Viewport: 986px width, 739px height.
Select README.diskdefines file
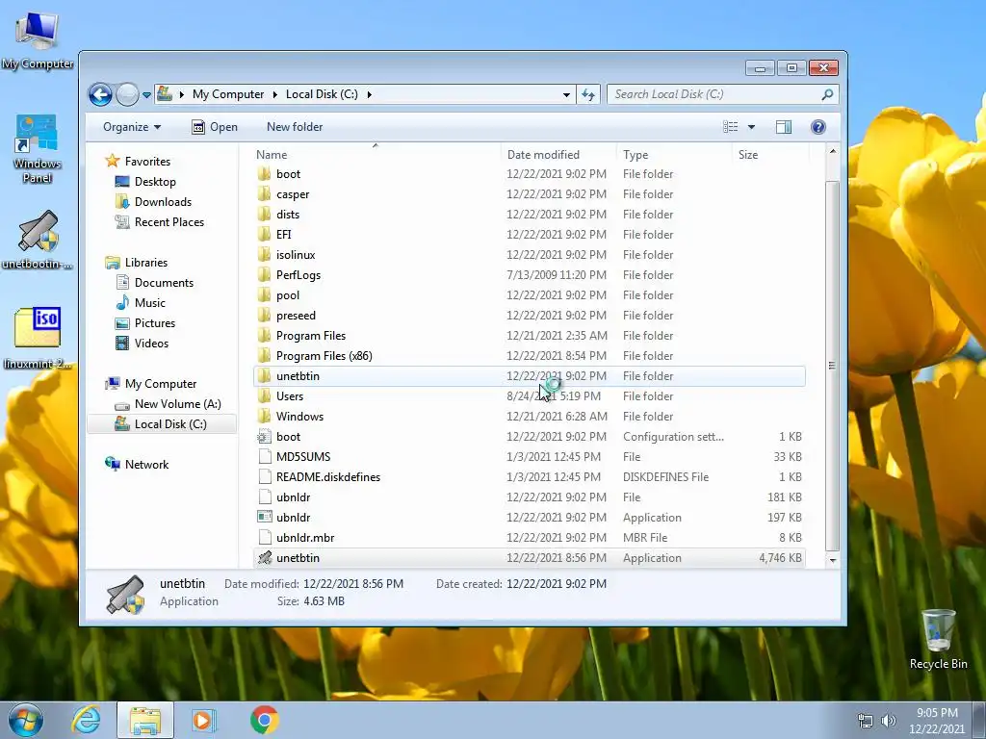(327, 477)
